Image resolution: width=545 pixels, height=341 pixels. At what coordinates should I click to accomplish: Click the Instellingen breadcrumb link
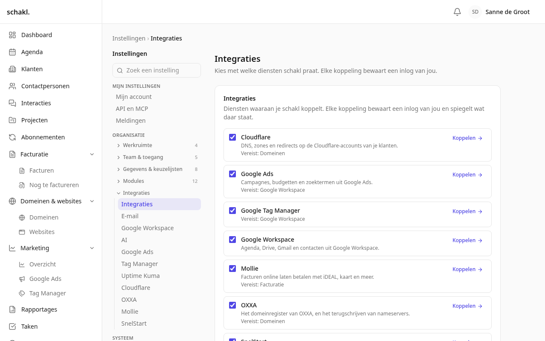[x=129, y=38]
